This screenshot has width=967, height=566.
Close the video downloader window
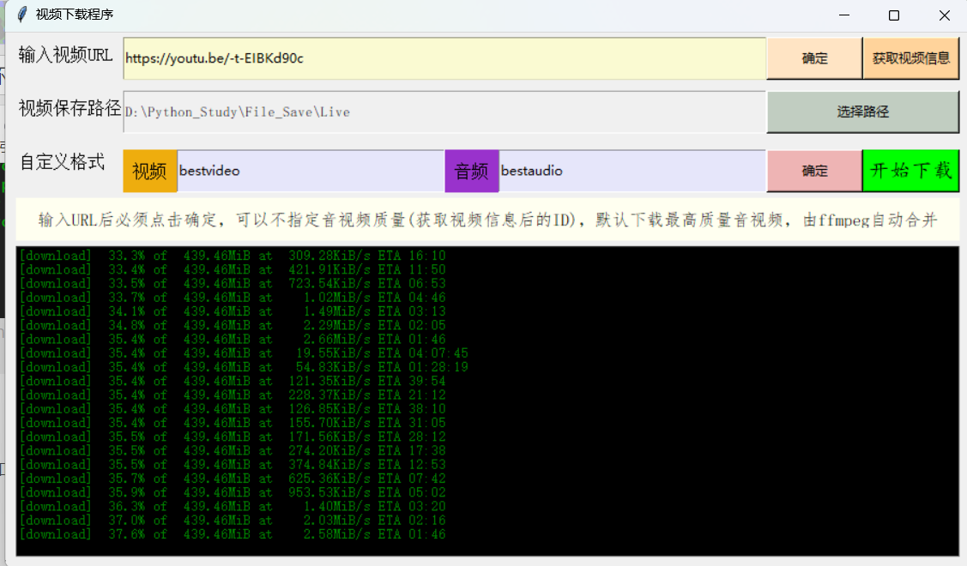[944, 15]
